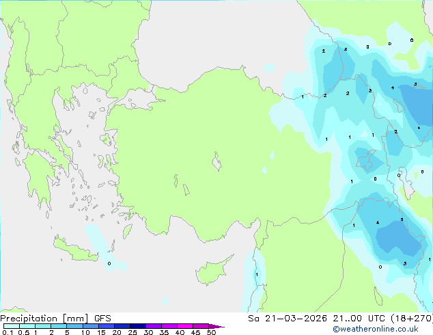Pick the 10–15 mm legend swatch
Viewport: 433px width, 335px height.
pos(90,326)
